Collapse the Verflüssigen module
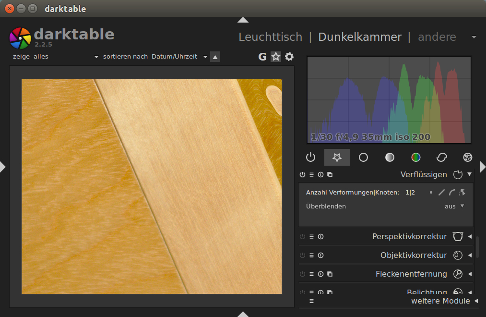 (x=470, y=174)
